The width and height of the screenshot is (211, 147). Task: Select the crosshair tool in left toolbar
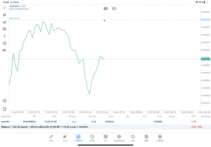click(5, 8)
